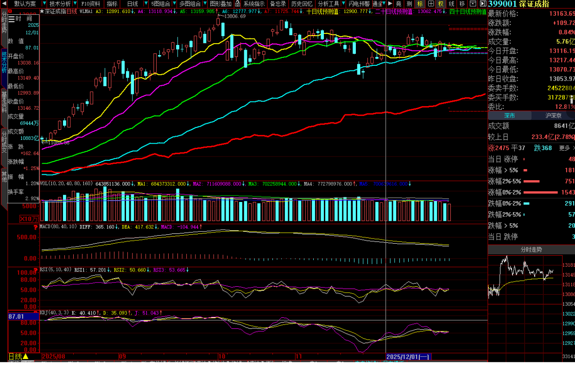
Task: Toggle the 标 marker button
Action: coord(420,4)
